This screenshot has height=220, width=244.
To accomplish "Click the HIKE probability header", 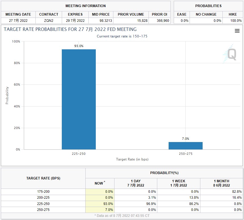I will [x=233, y=14].
